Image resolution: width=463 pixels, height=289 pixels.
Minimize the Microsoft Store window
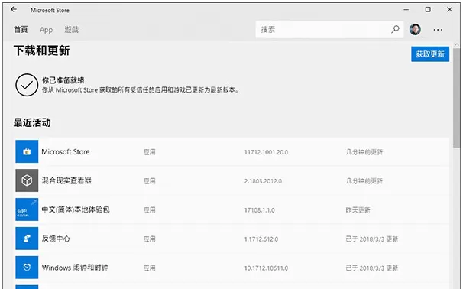(406, 10)
